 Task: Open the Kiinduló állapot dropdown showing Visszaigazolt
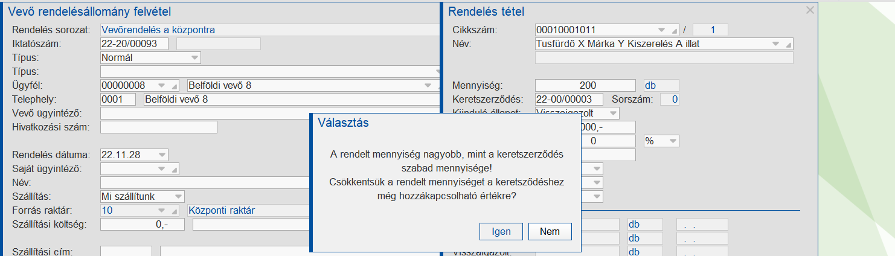pos(613,113)
